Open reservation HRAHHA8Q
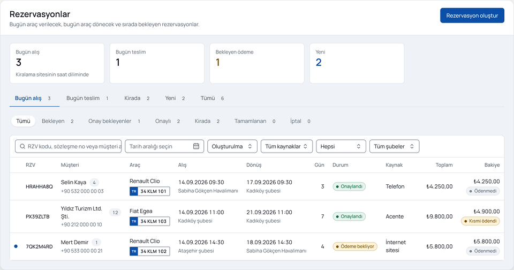This screenshot has width=514, height=270. tap(39, 186)
